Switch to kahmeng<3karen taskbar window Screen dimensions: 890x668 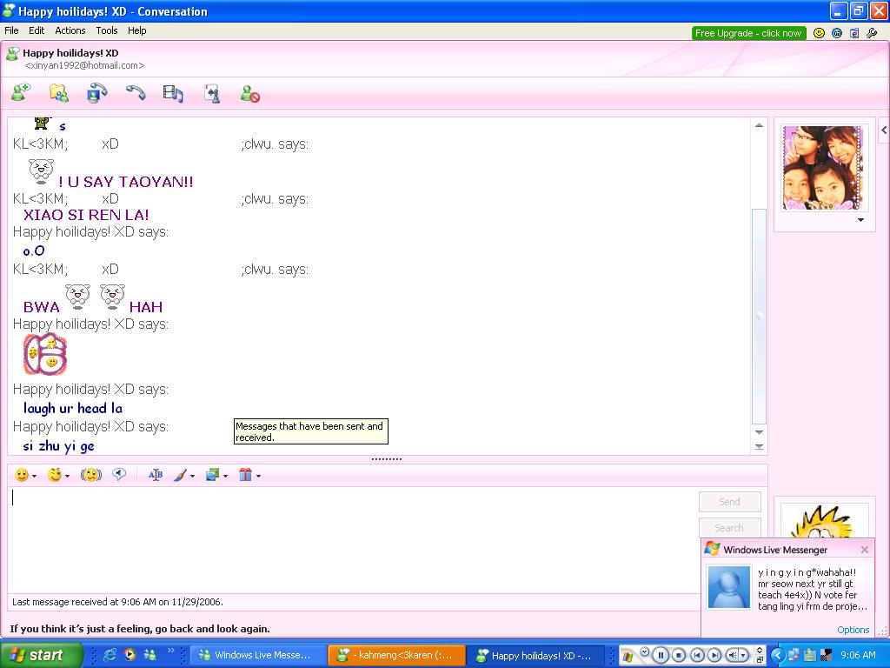396,655
